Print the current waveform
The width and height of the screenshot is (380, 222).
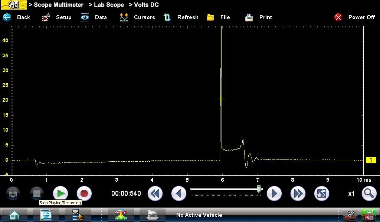coord(259,17)
